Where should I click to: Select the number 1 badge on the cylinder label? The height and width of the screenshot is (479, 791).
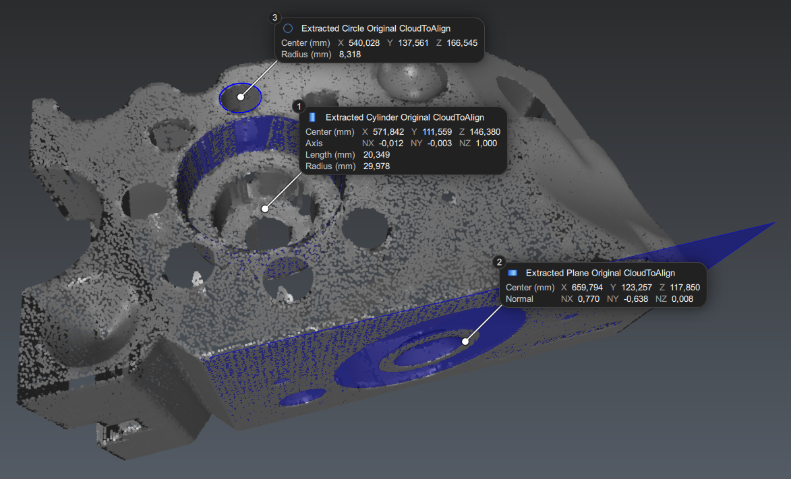(x=298, y=106)
